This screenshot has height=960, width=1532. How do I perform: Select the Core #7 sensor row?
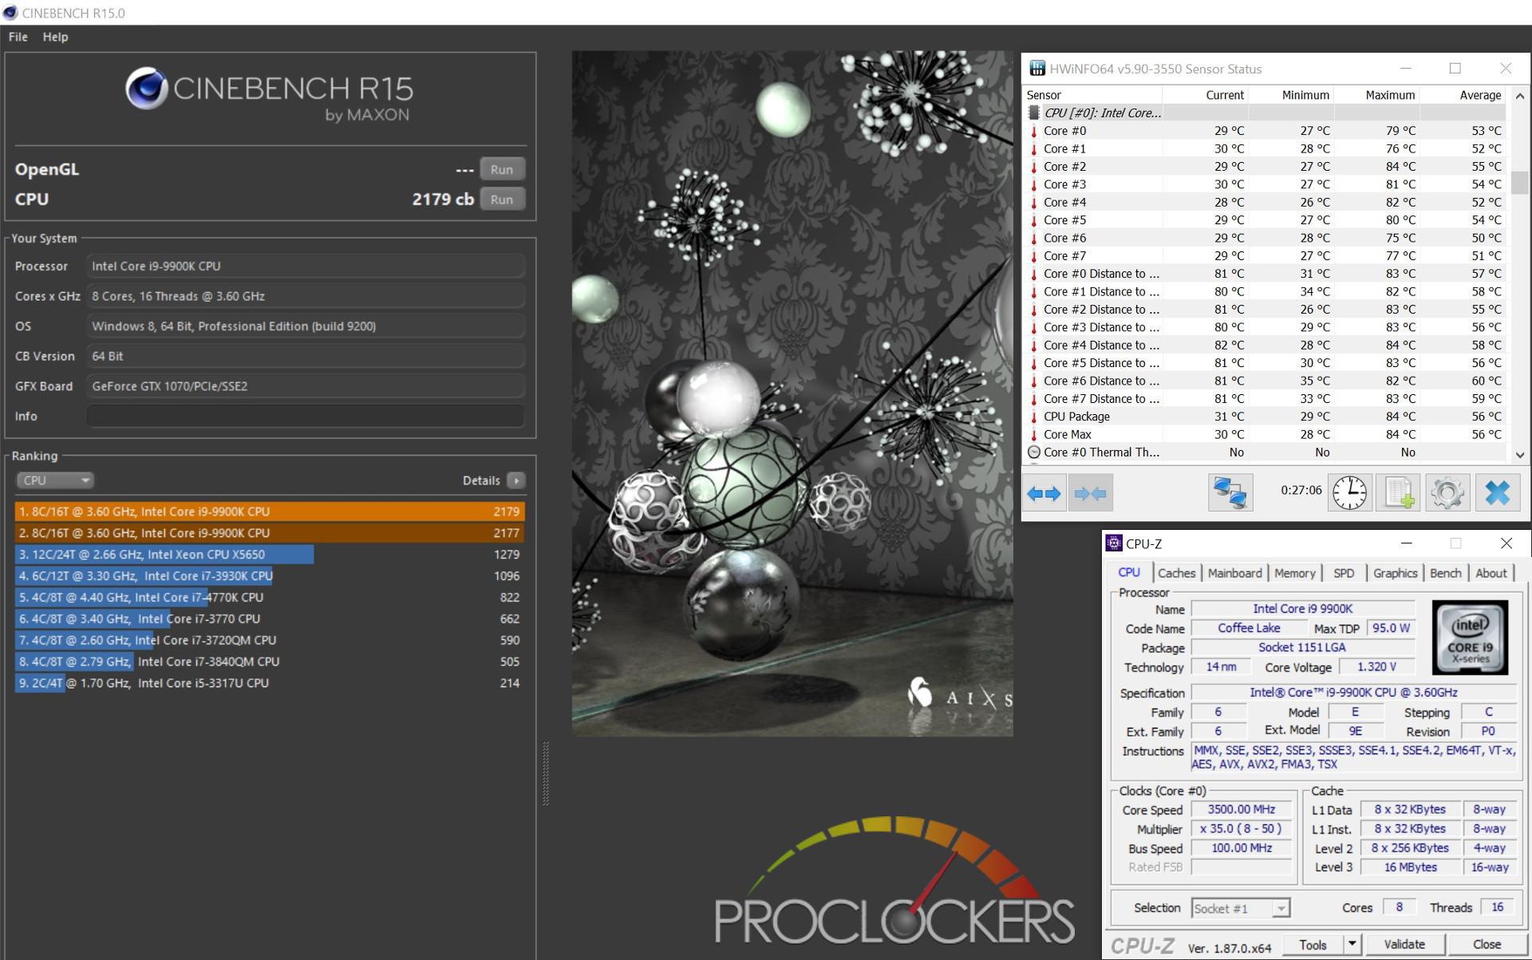click(x=1266, y=256)
